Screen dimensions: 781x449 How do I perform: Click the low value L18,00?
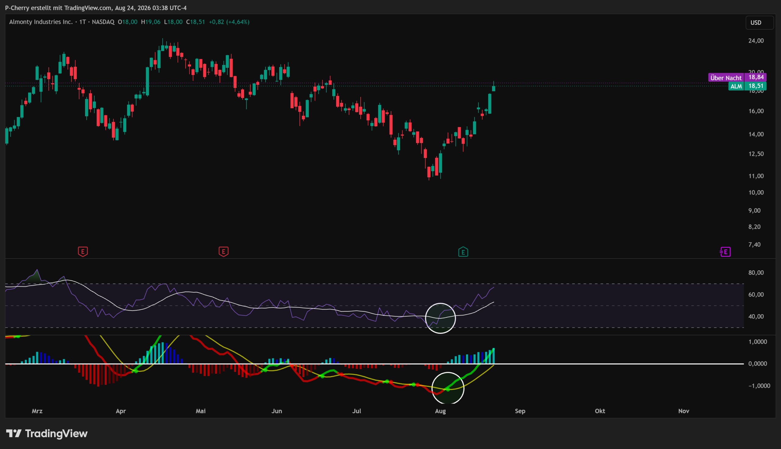click(173, 22)
